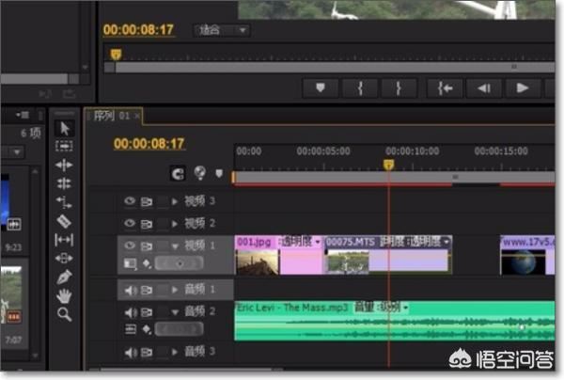The height and width of the screenshot is (380, 564).
Task: Click the Add Marker button in program monitor
Action: [x=321, y=87]
